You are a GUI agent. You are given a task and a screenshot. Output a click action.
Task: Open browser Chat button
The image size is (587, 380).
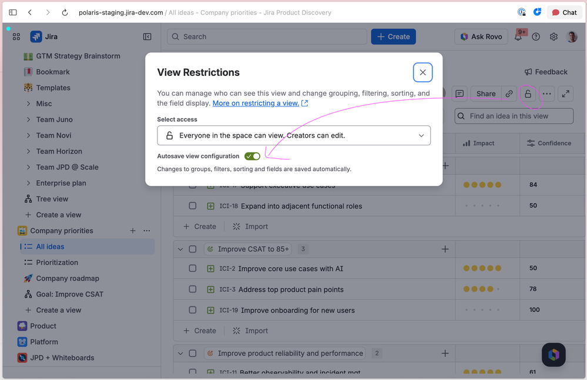click(565, 12)
